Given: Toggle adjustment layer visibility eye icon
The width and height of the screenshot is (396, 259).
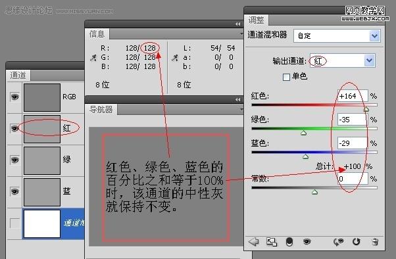Looking at the screenshot, I should coord(307,242).
